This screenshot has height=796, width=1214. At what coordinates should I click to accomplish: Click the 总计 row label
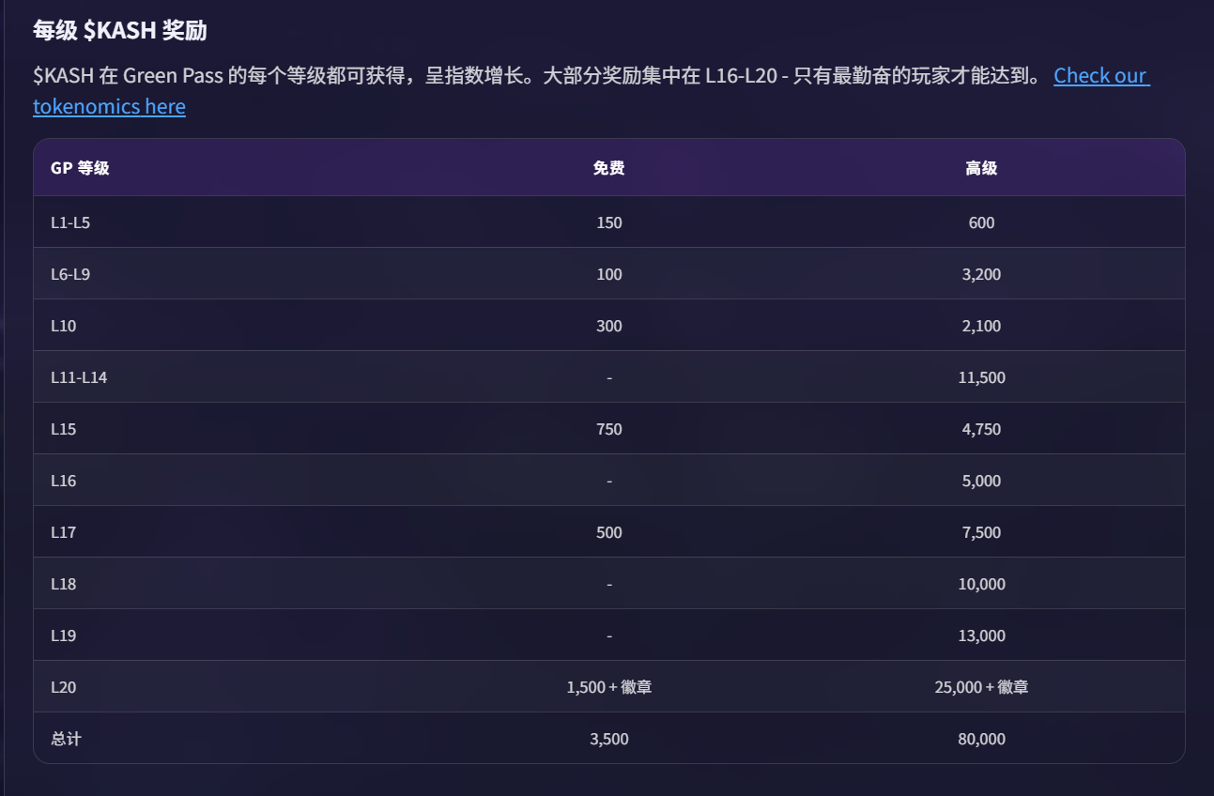coord(66,739)
